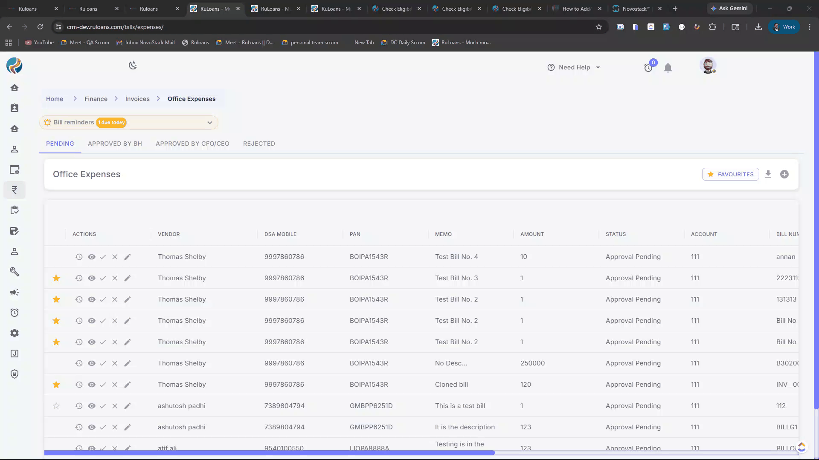Screen dimensions: 819x460
Task: View history of the No Desc... bill
Action: (79, 363)
